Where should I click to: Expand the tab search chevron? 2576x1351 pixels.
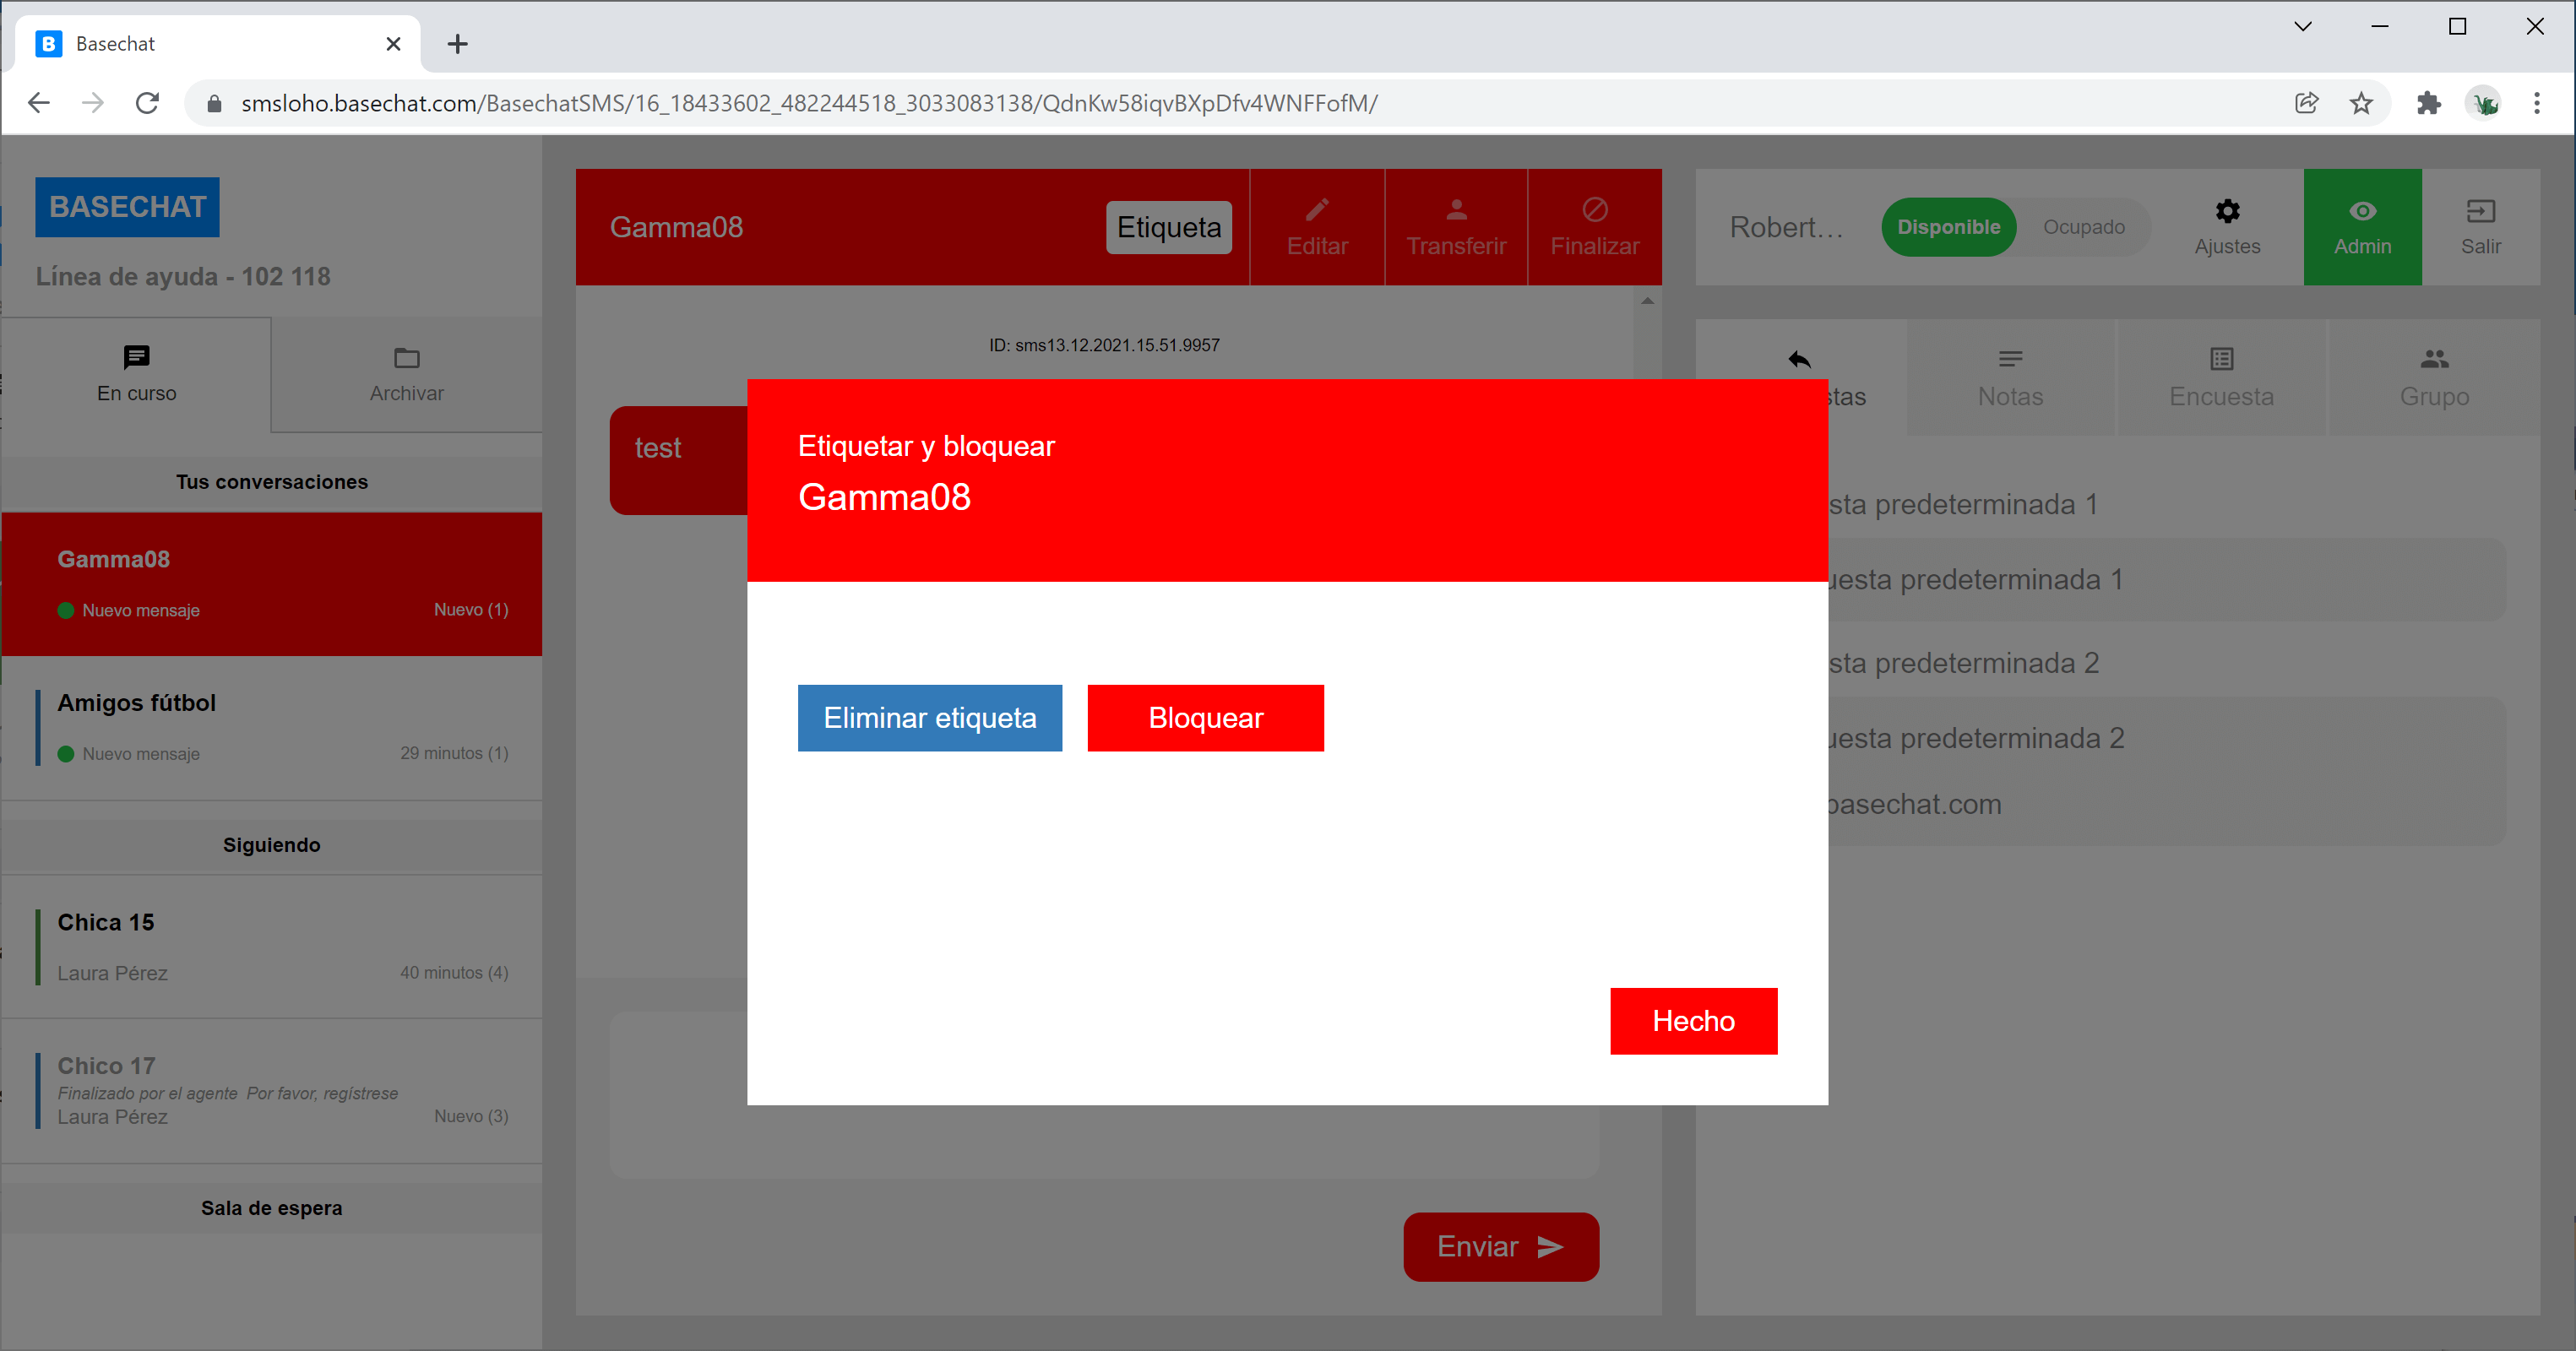coord(2302,27)
